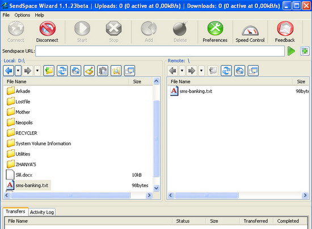Screen dimensions: 312x229
Task: Click the Start transfer icon
Action: click(x=82, y=28)
